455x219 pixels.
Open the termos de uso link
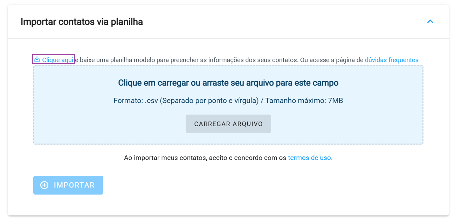pos(310,158)
